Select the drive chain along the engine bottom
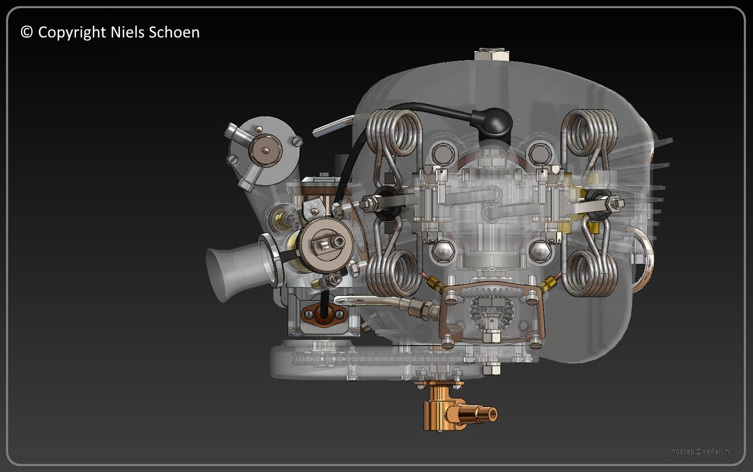The height and width of the screenshot is (472, 753). coord(382,358)
